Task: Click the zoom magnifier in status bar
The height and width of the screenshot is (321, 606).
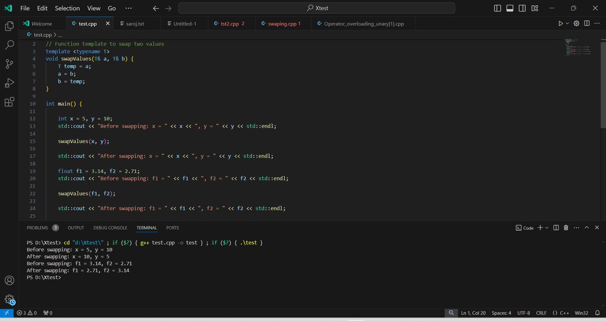Action: click(x=450, y=313)
